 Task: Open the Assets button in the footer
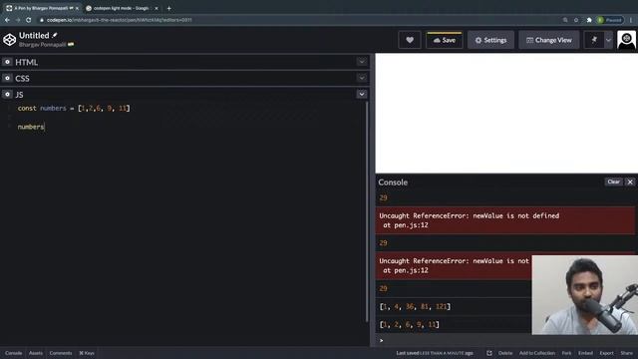[x=36, y=353]
